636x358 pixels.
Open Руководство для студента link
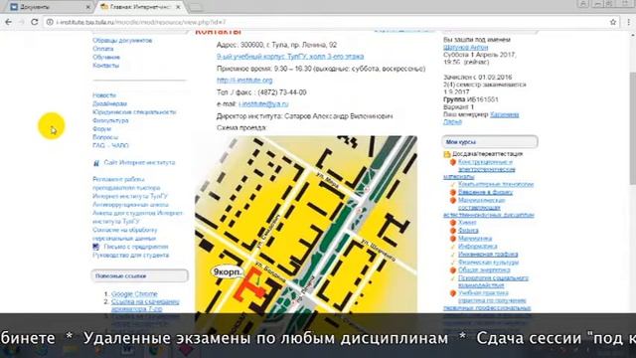pyautogui.click(x=130, y=256)
